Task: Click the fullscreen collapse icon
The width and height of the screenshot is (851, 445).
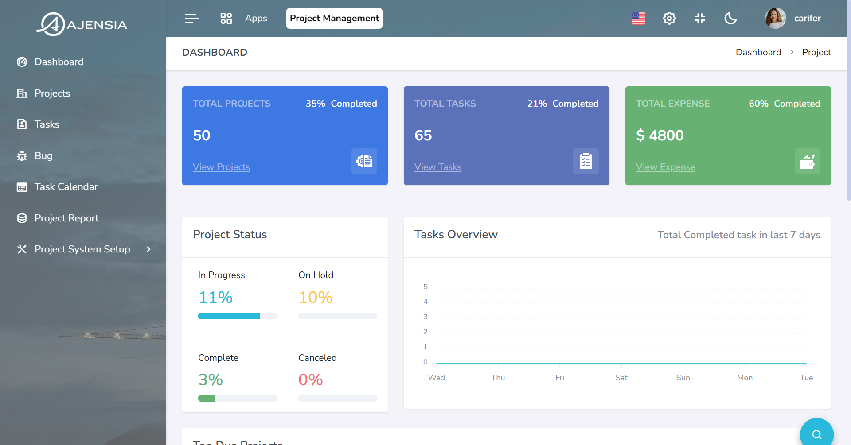Action: point(700,18)
